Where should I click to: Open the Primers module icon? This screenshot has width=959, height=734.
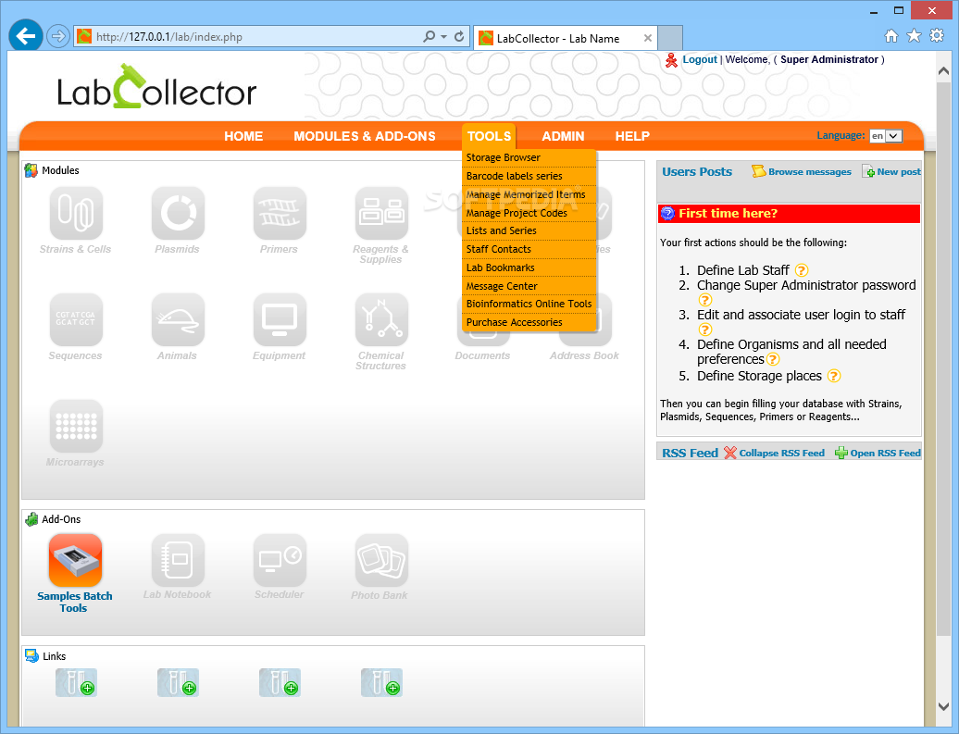pos(280,213)
